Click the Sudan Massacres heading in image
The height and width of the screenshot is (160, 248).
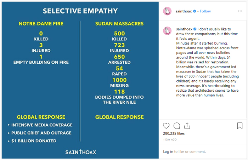pyautogui.click(x=119, y=24)
